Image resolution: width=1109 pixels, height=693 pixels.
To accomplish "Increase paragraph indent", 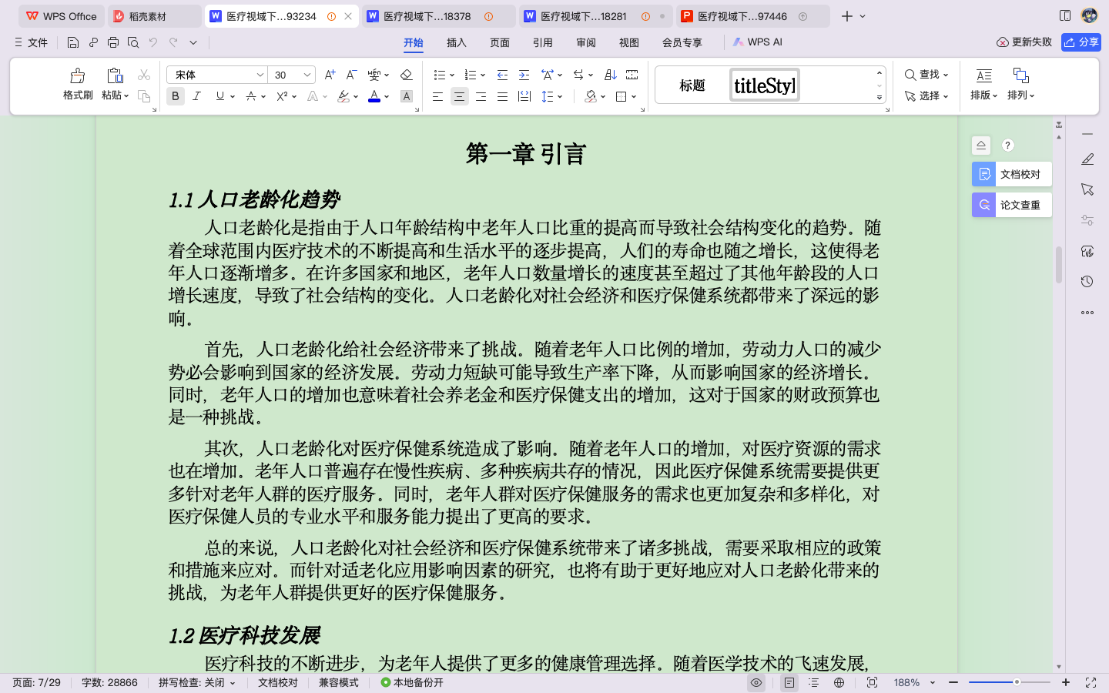I will pyautogui.click(x=524, y=75).
